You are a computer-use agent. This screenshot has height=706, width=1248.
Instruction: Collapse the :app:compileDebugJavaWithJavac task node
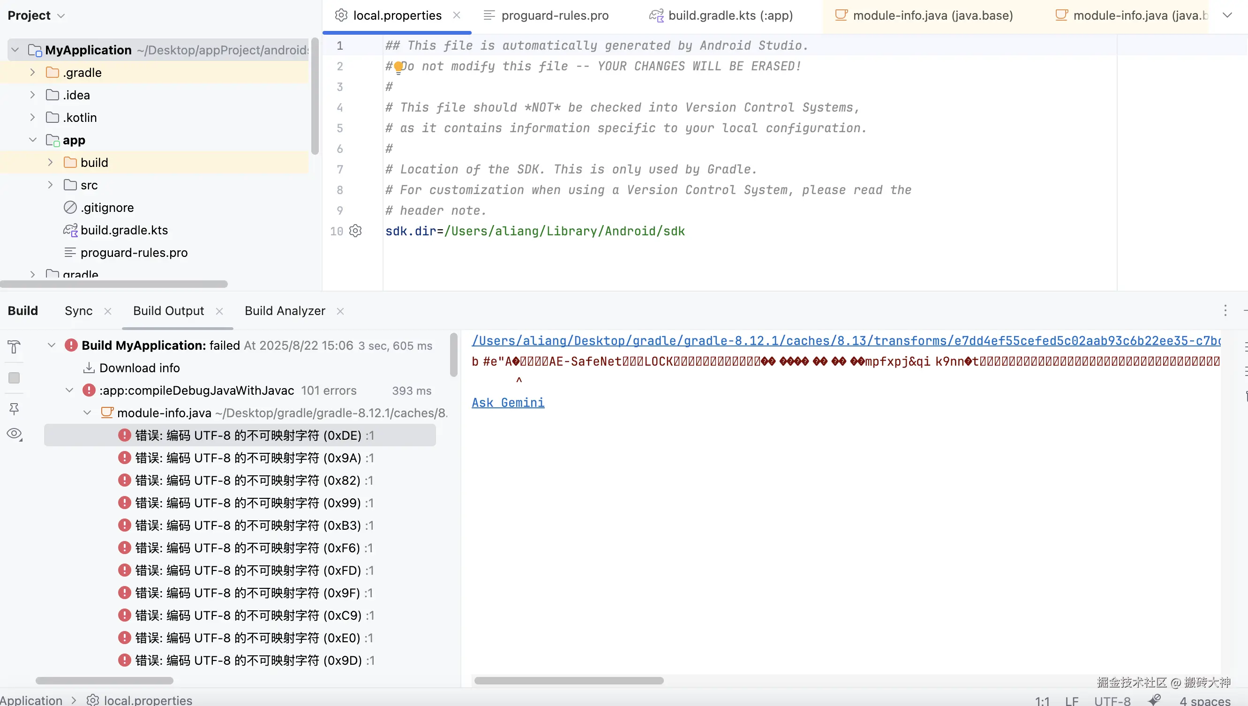click(69, 391)
